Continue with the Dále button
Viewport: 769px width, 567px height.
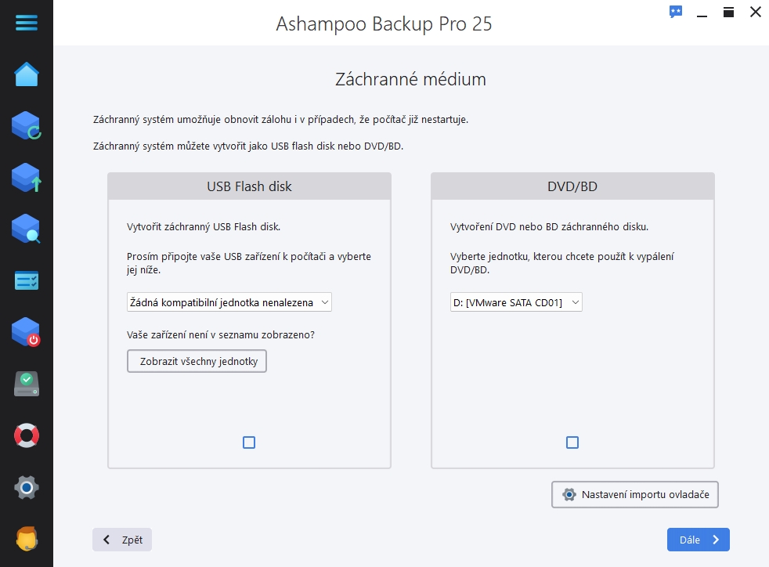698,540
